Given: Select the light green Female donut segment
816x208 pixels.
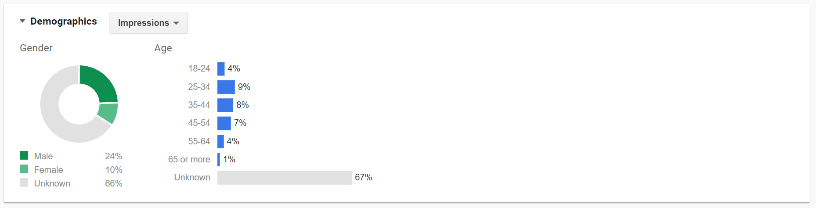Looking at the screenshot, I should pyautogui.click(x=108, y=113).
